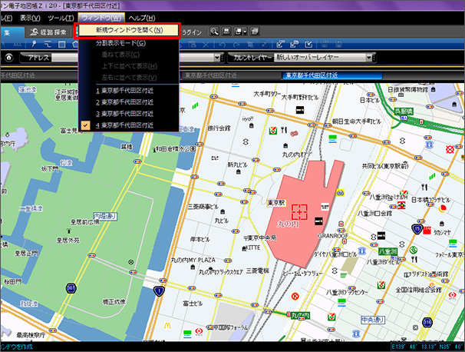Click 丸の内MY PLAZA label
This screenshot has width=465, height=352.
click(193, 260)
